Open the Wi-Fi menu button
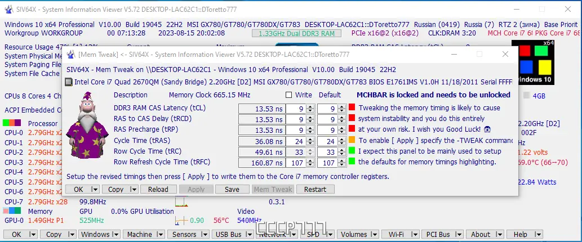The height and width of the screenshot is (242, 582). [x=400, y=234]
